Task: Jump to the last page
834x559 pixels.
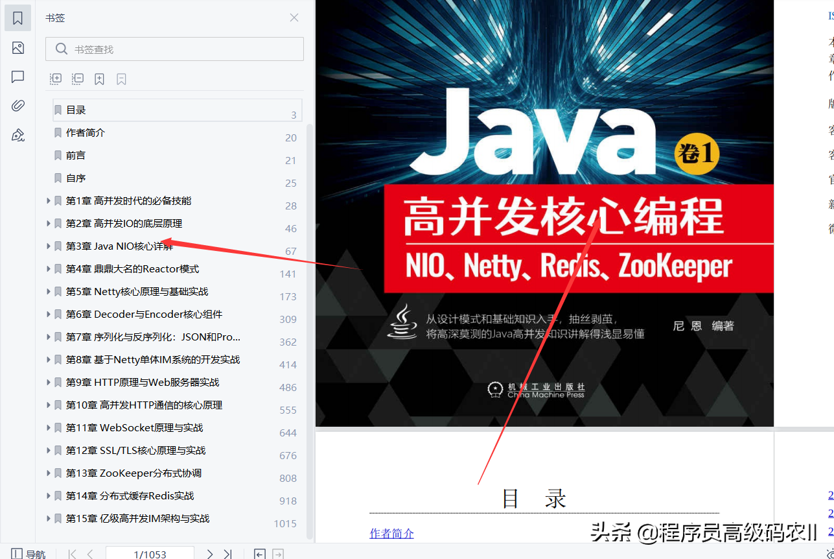Action: point(227,554)
